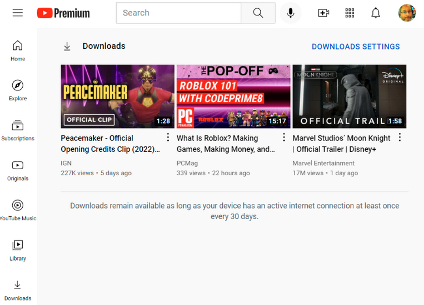
Task: Open the Create video icon
Action: click(x=323, y=13)
